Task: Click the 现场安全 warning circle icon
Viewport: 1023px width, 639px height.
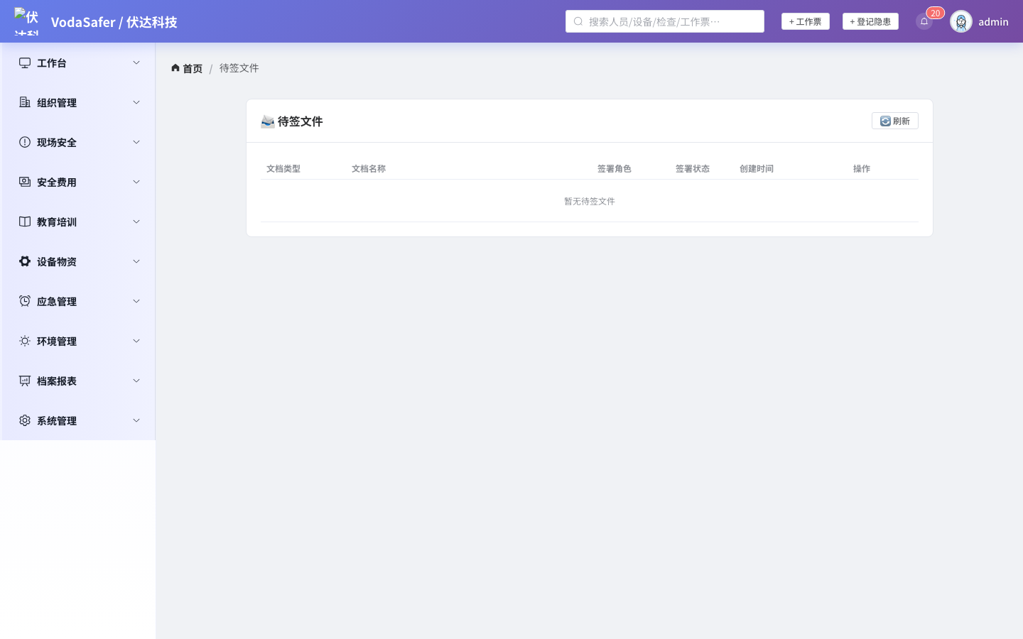Action: point(25,142)
